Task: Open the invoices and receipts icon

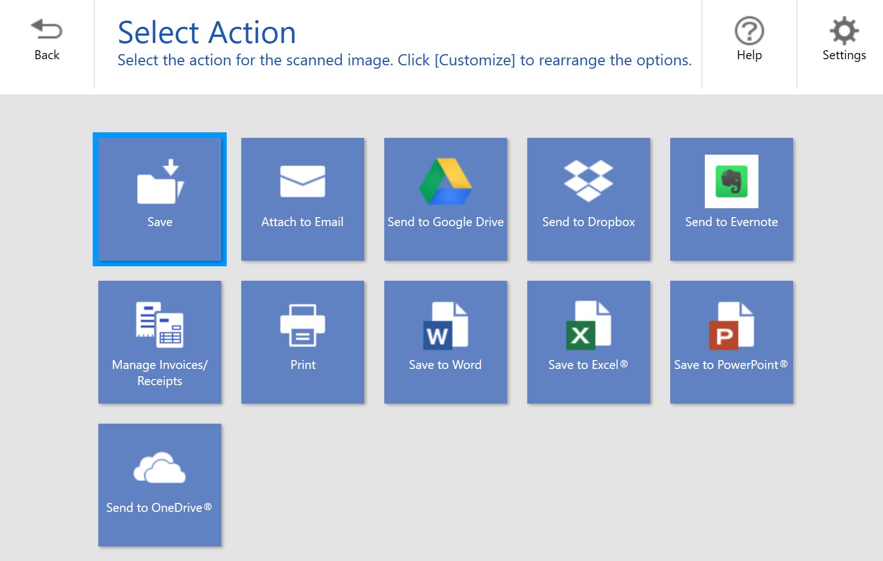Action: click(x=160, y=325)
